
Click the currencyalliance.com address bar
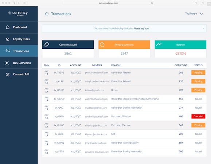pos(108,3)
